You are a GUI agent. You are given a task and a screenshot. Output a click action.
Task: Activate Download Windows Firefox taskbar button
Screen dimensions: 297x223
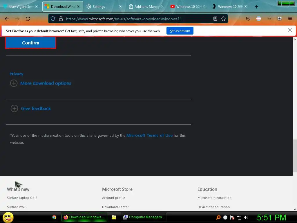[x=84, y=217]
